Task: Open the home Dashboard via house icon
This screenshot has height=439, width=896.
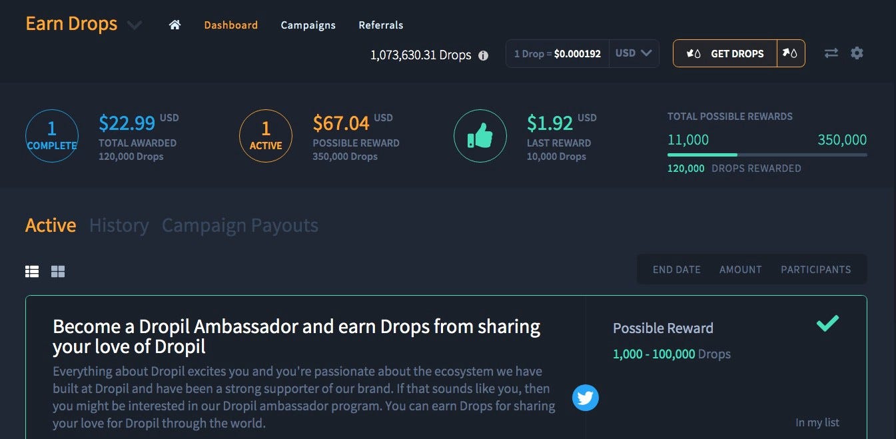Action: [x=175, y=24]
